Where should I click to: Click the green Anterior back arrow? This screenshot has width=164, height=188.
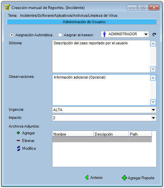[x=87, y=178]
